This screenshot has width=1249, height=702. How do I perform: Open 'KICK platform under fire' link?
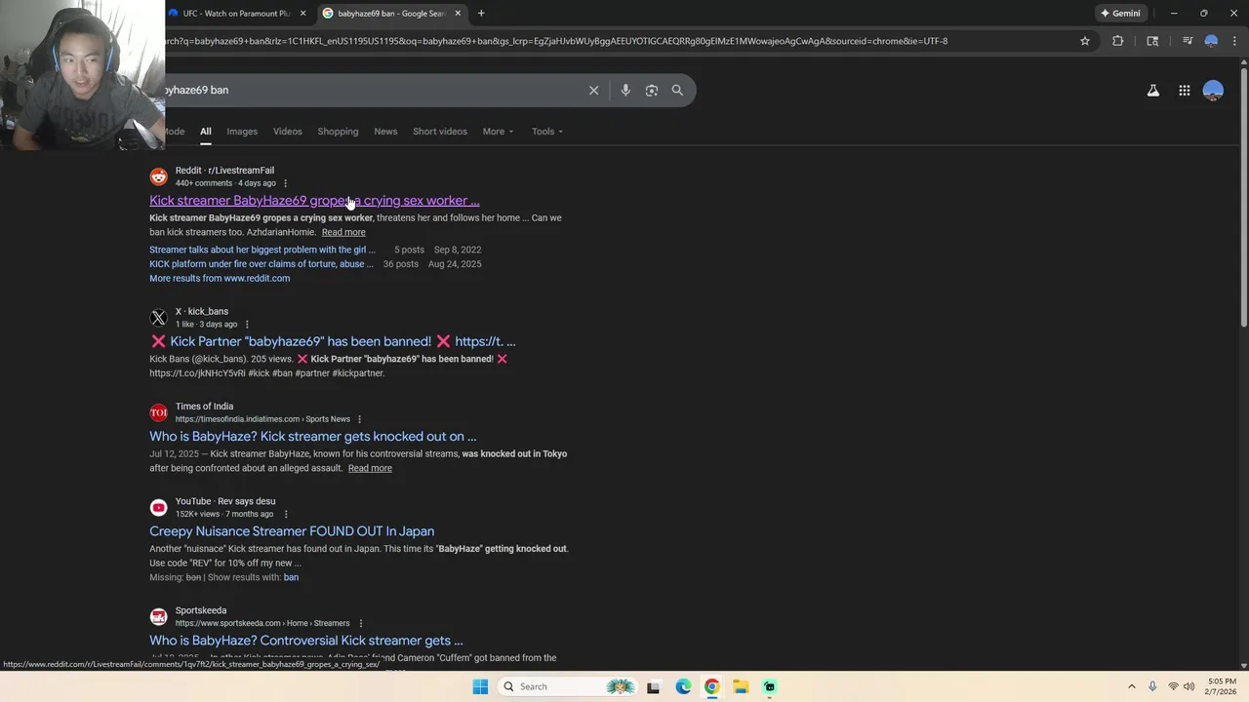click(x=262, y=264)
